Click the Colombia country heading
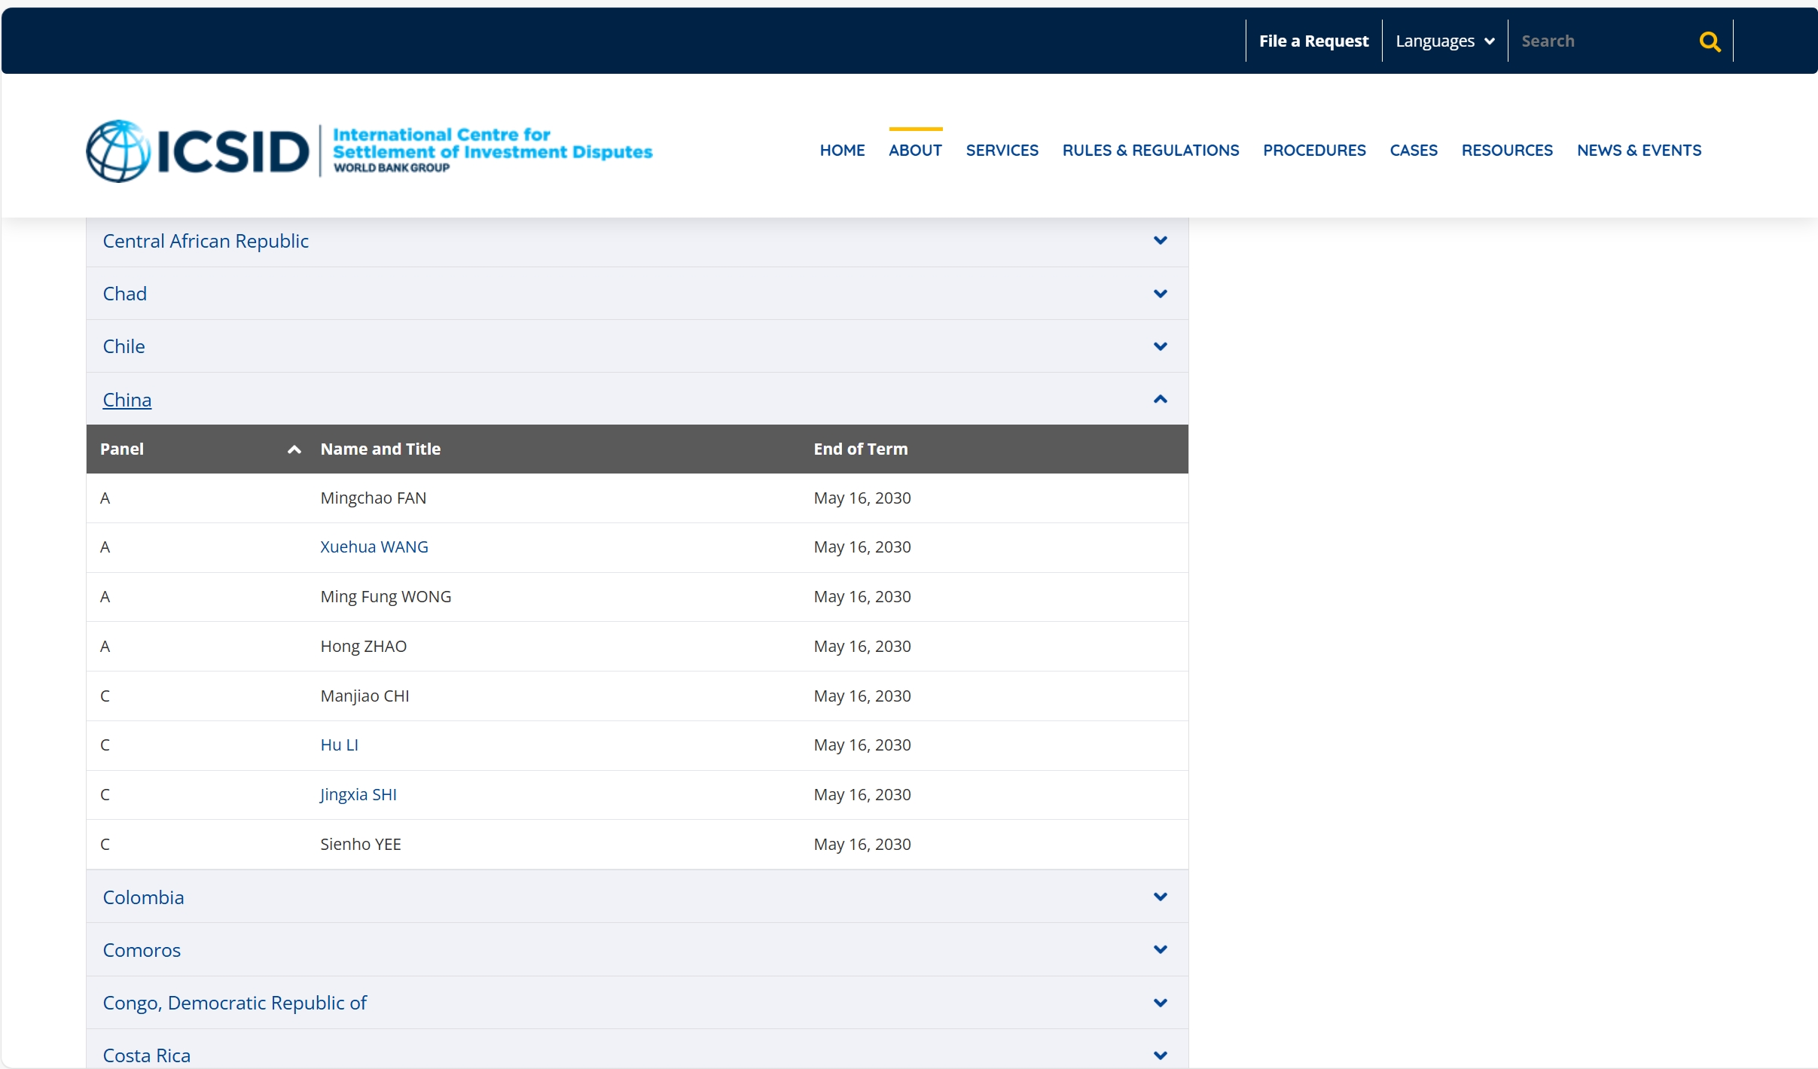Screen dimensions: 1818x1069 pyautogui.click(x=143, y=897)
